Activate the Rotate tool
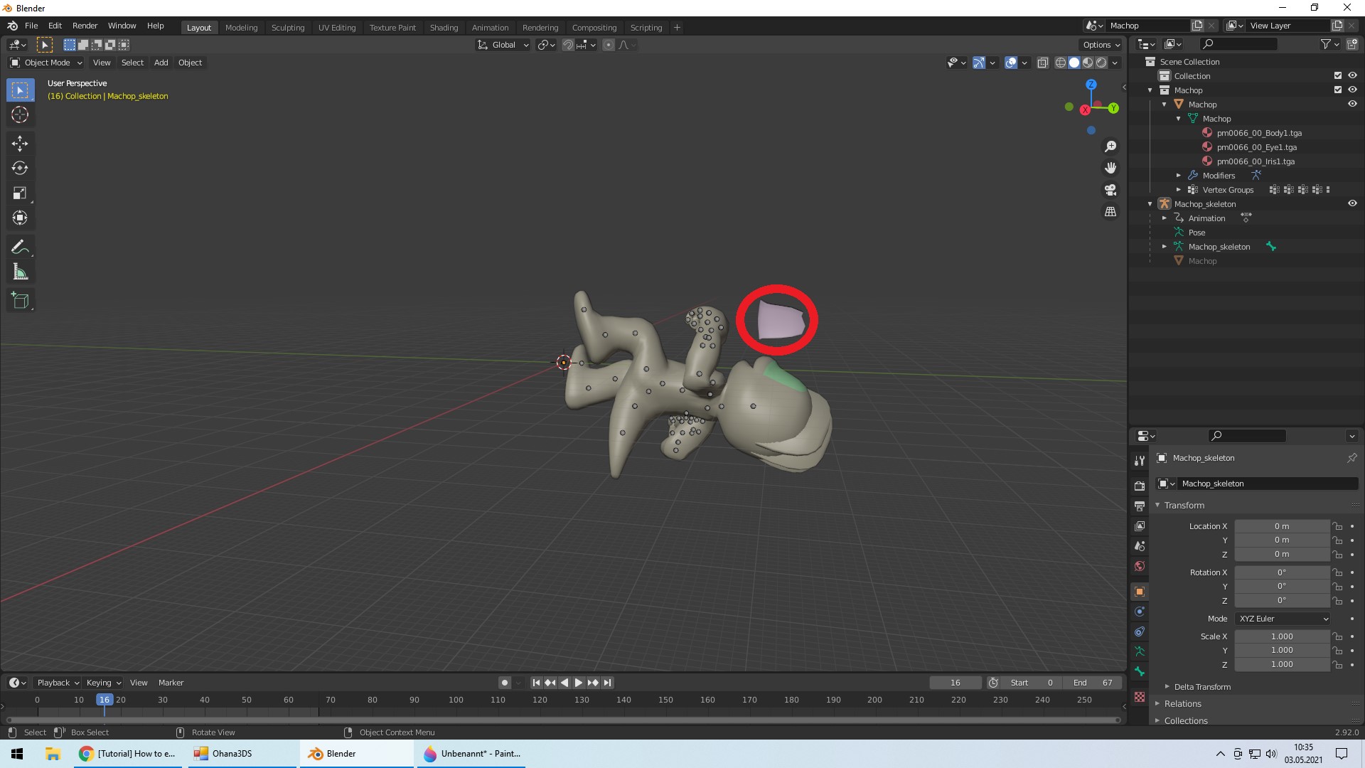 [20, 169]
